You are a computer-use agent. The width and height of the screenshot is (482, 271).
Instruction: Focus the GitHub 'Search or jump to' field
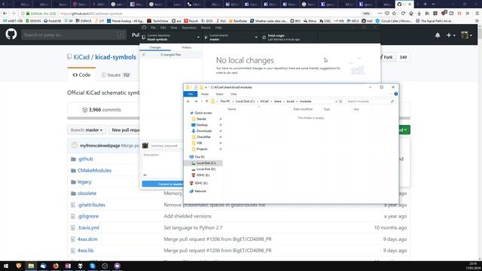coord(74,35)
